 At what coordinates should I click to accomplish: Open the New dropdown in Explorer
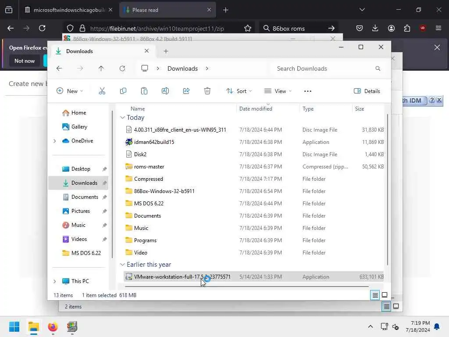(70, 91)
